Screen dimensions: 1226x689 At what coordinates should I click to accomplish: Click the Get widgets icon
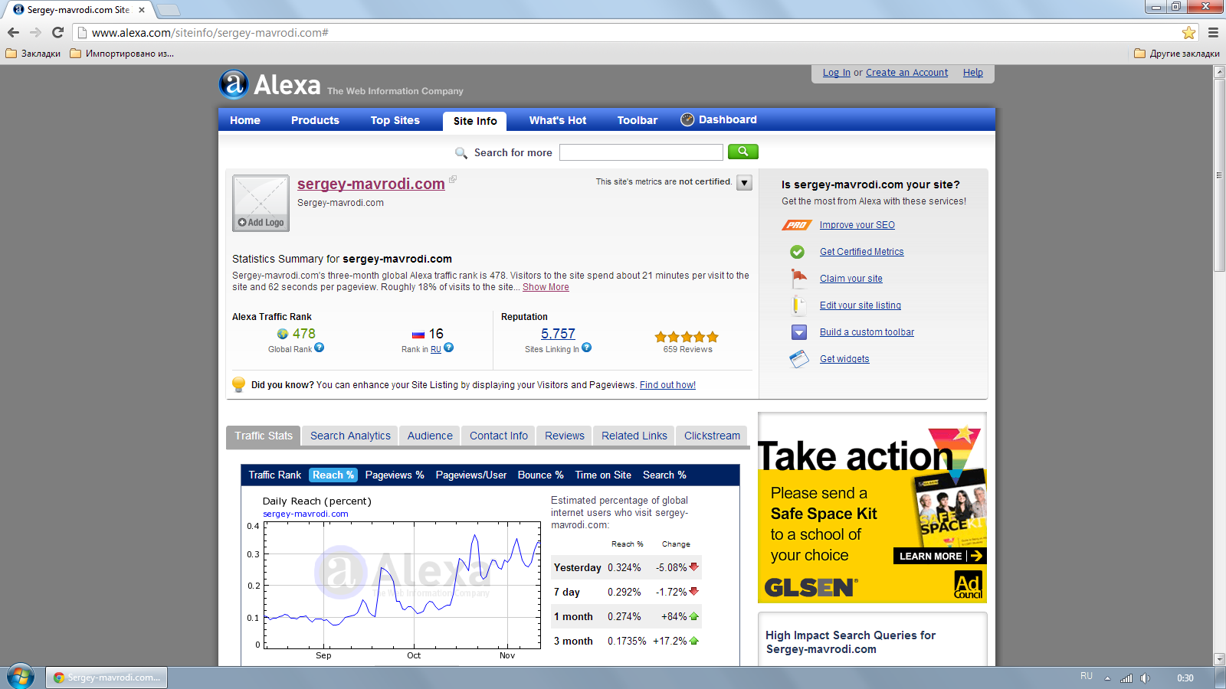799,359
